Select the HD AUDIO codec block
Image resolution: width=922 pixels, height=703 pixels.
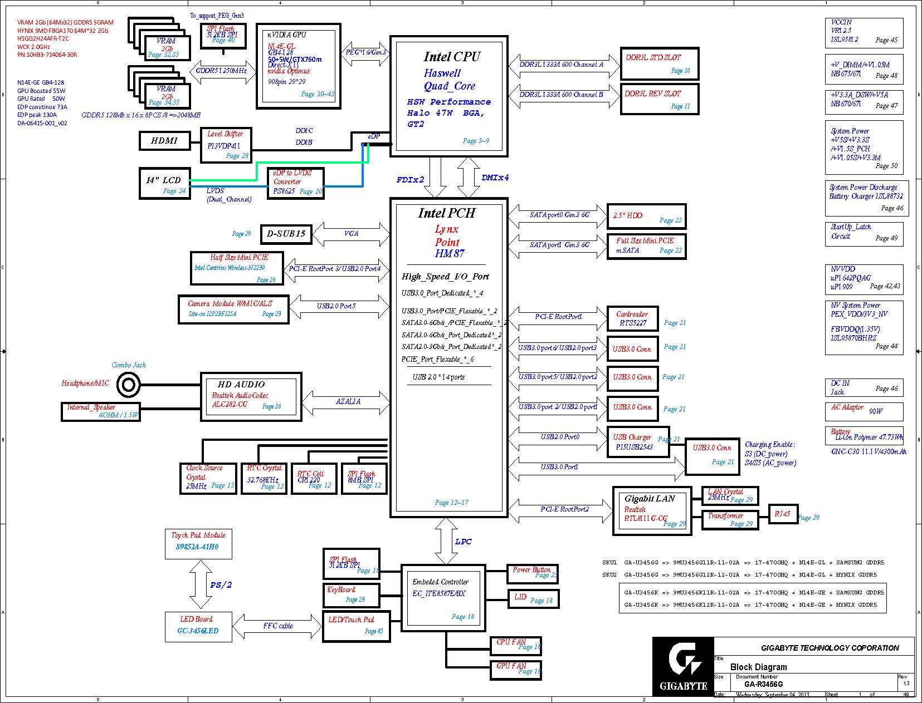251,396
